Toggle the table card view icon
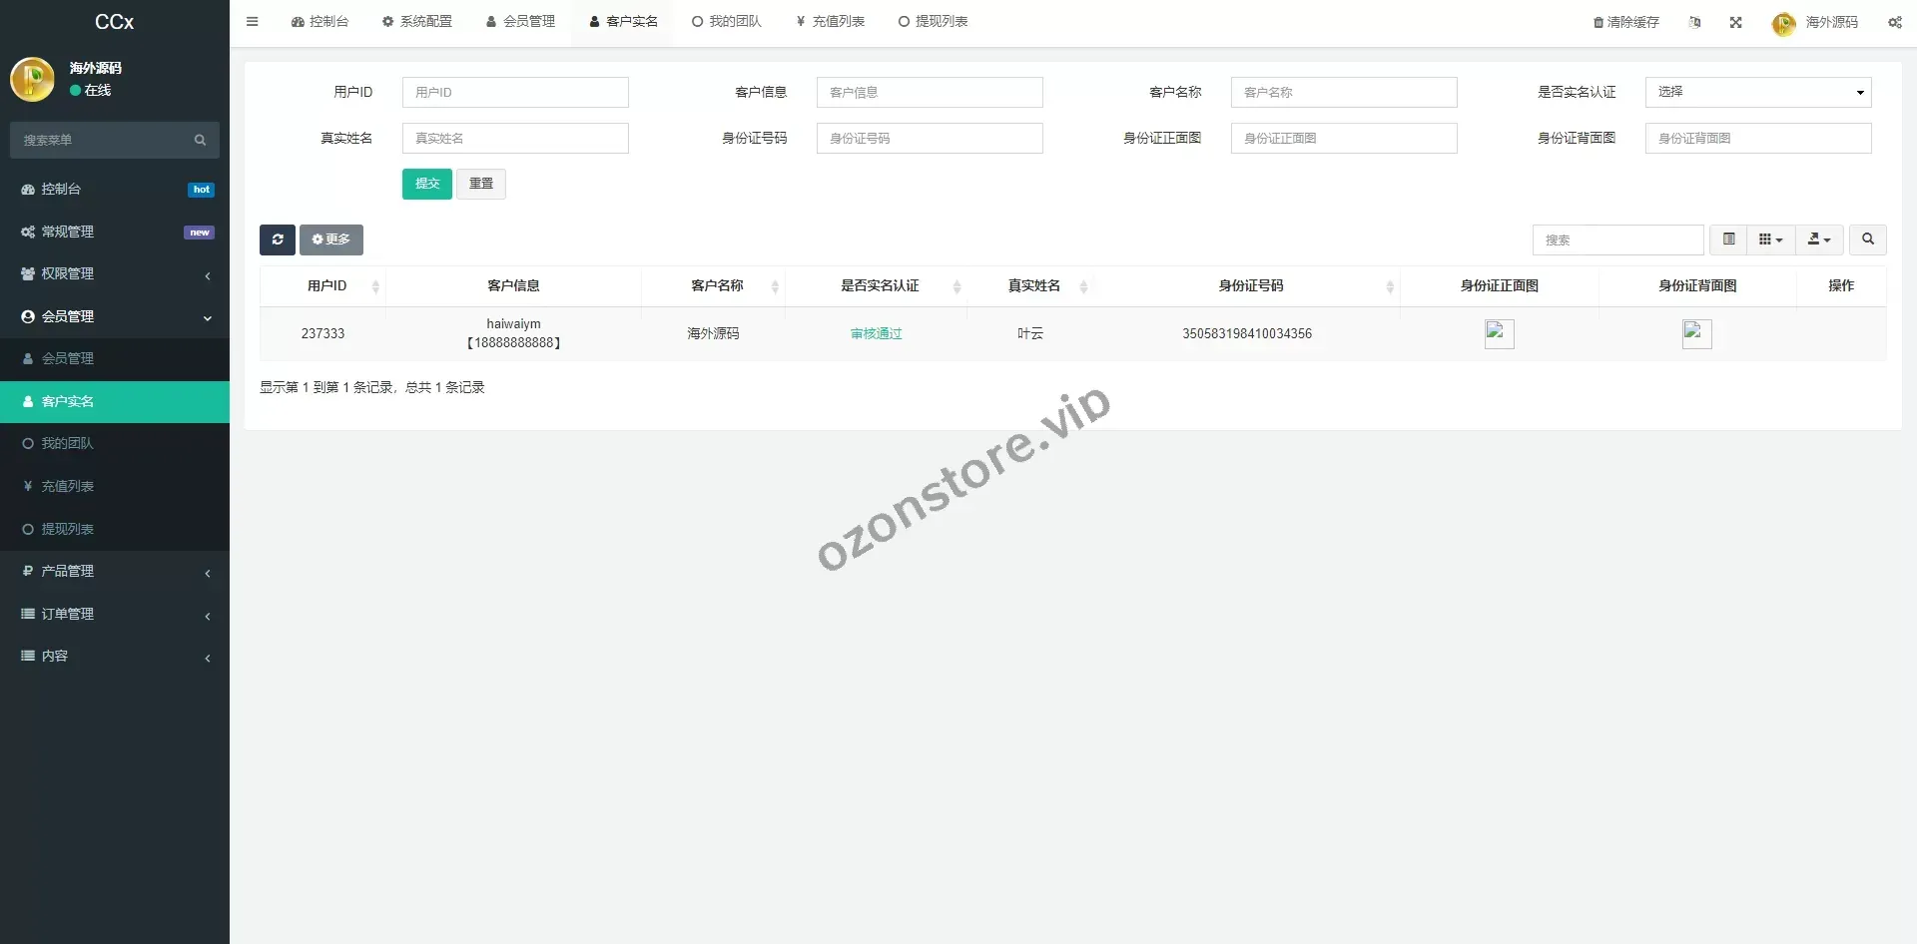This screenshot has height=944, width=1917. pos(1728,239)
